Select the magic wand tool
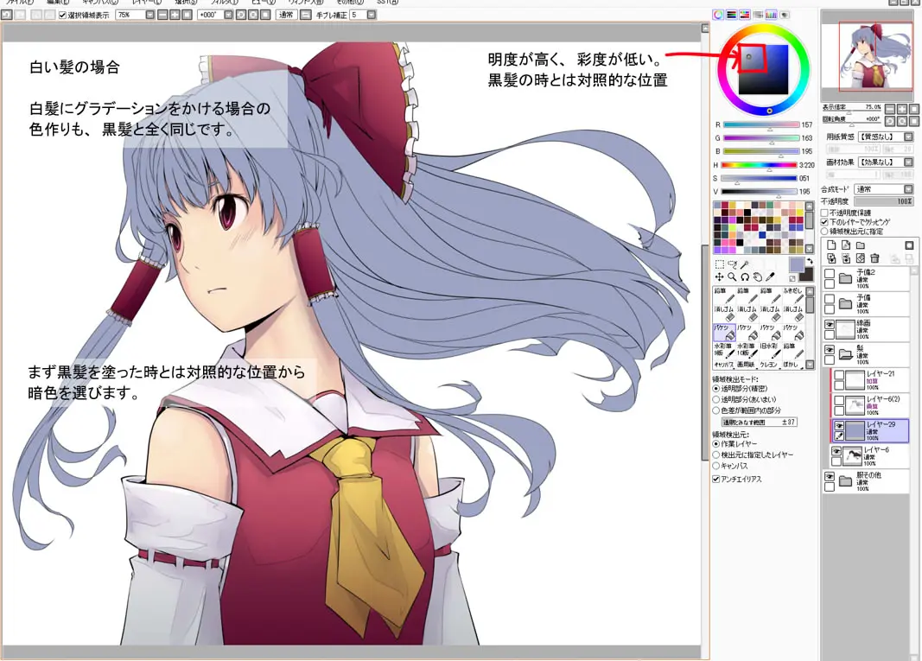The image size is (922, 661). [x=744, y=264]
